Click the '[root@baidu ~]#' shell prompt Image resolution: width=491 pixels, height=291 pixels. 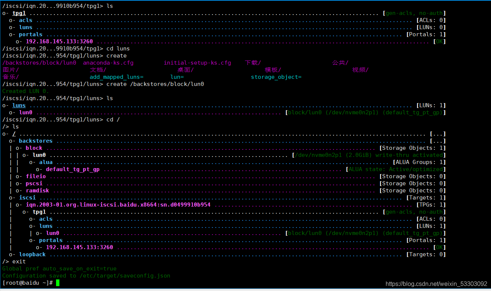coord(27,283)
